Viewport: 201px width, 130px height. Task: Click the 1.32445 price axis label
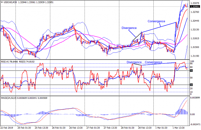pyautogui.click(x=195, y=21)
